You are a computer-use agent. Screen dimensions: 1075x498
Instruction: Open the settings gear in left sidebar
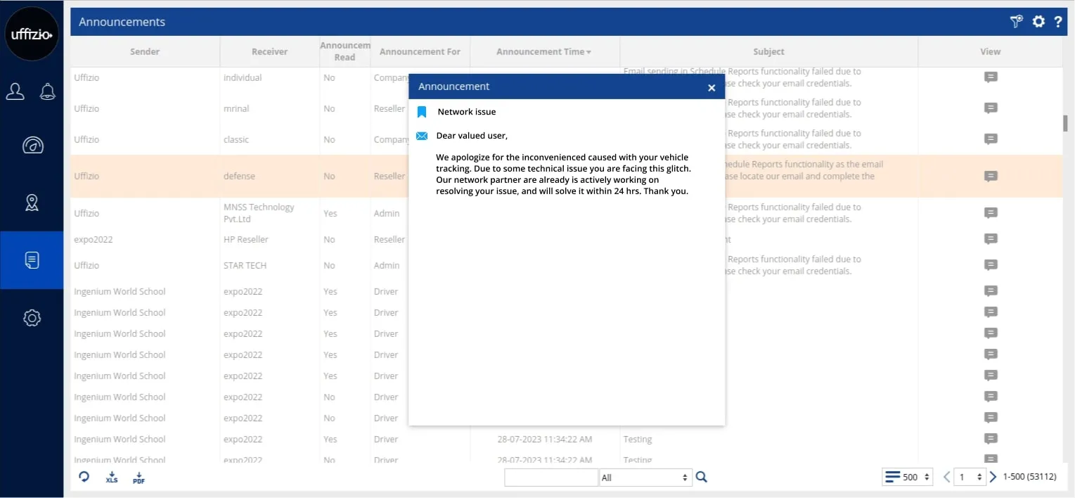click(32, 318)
